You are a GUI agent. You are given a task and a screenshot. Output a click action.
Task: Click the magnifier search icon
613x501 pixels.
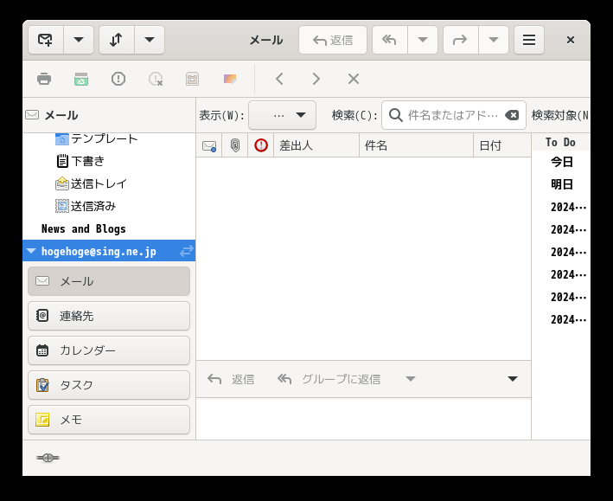coord(396,115)
